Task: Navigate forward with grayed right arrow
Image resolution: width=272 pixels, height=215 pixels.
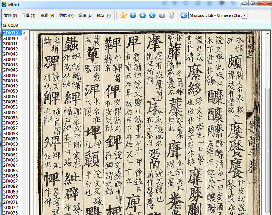Action: 162,15
